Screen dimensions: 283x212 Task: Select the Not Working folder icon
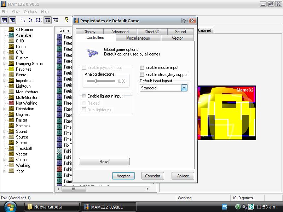(11, 103)
